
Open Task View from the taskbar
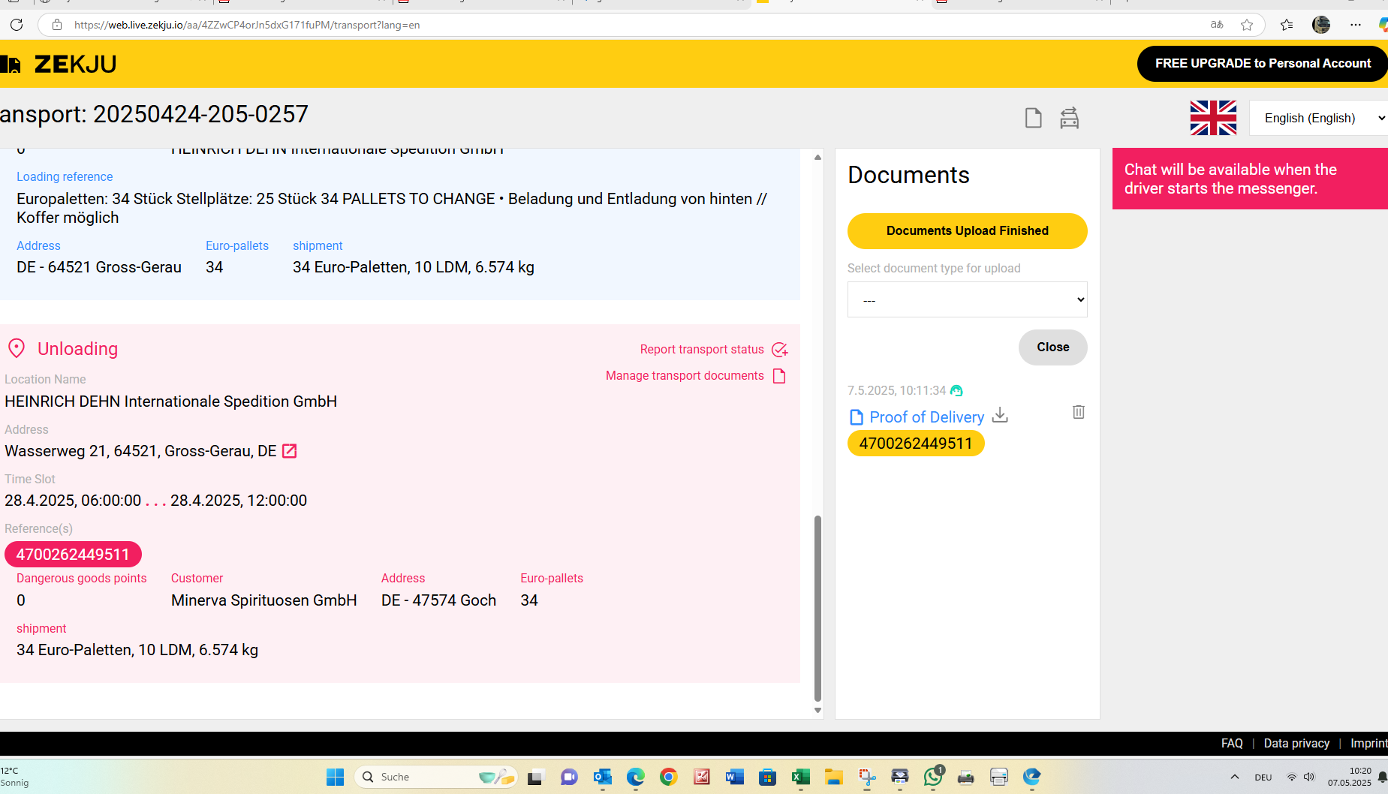tap(535, 777)
